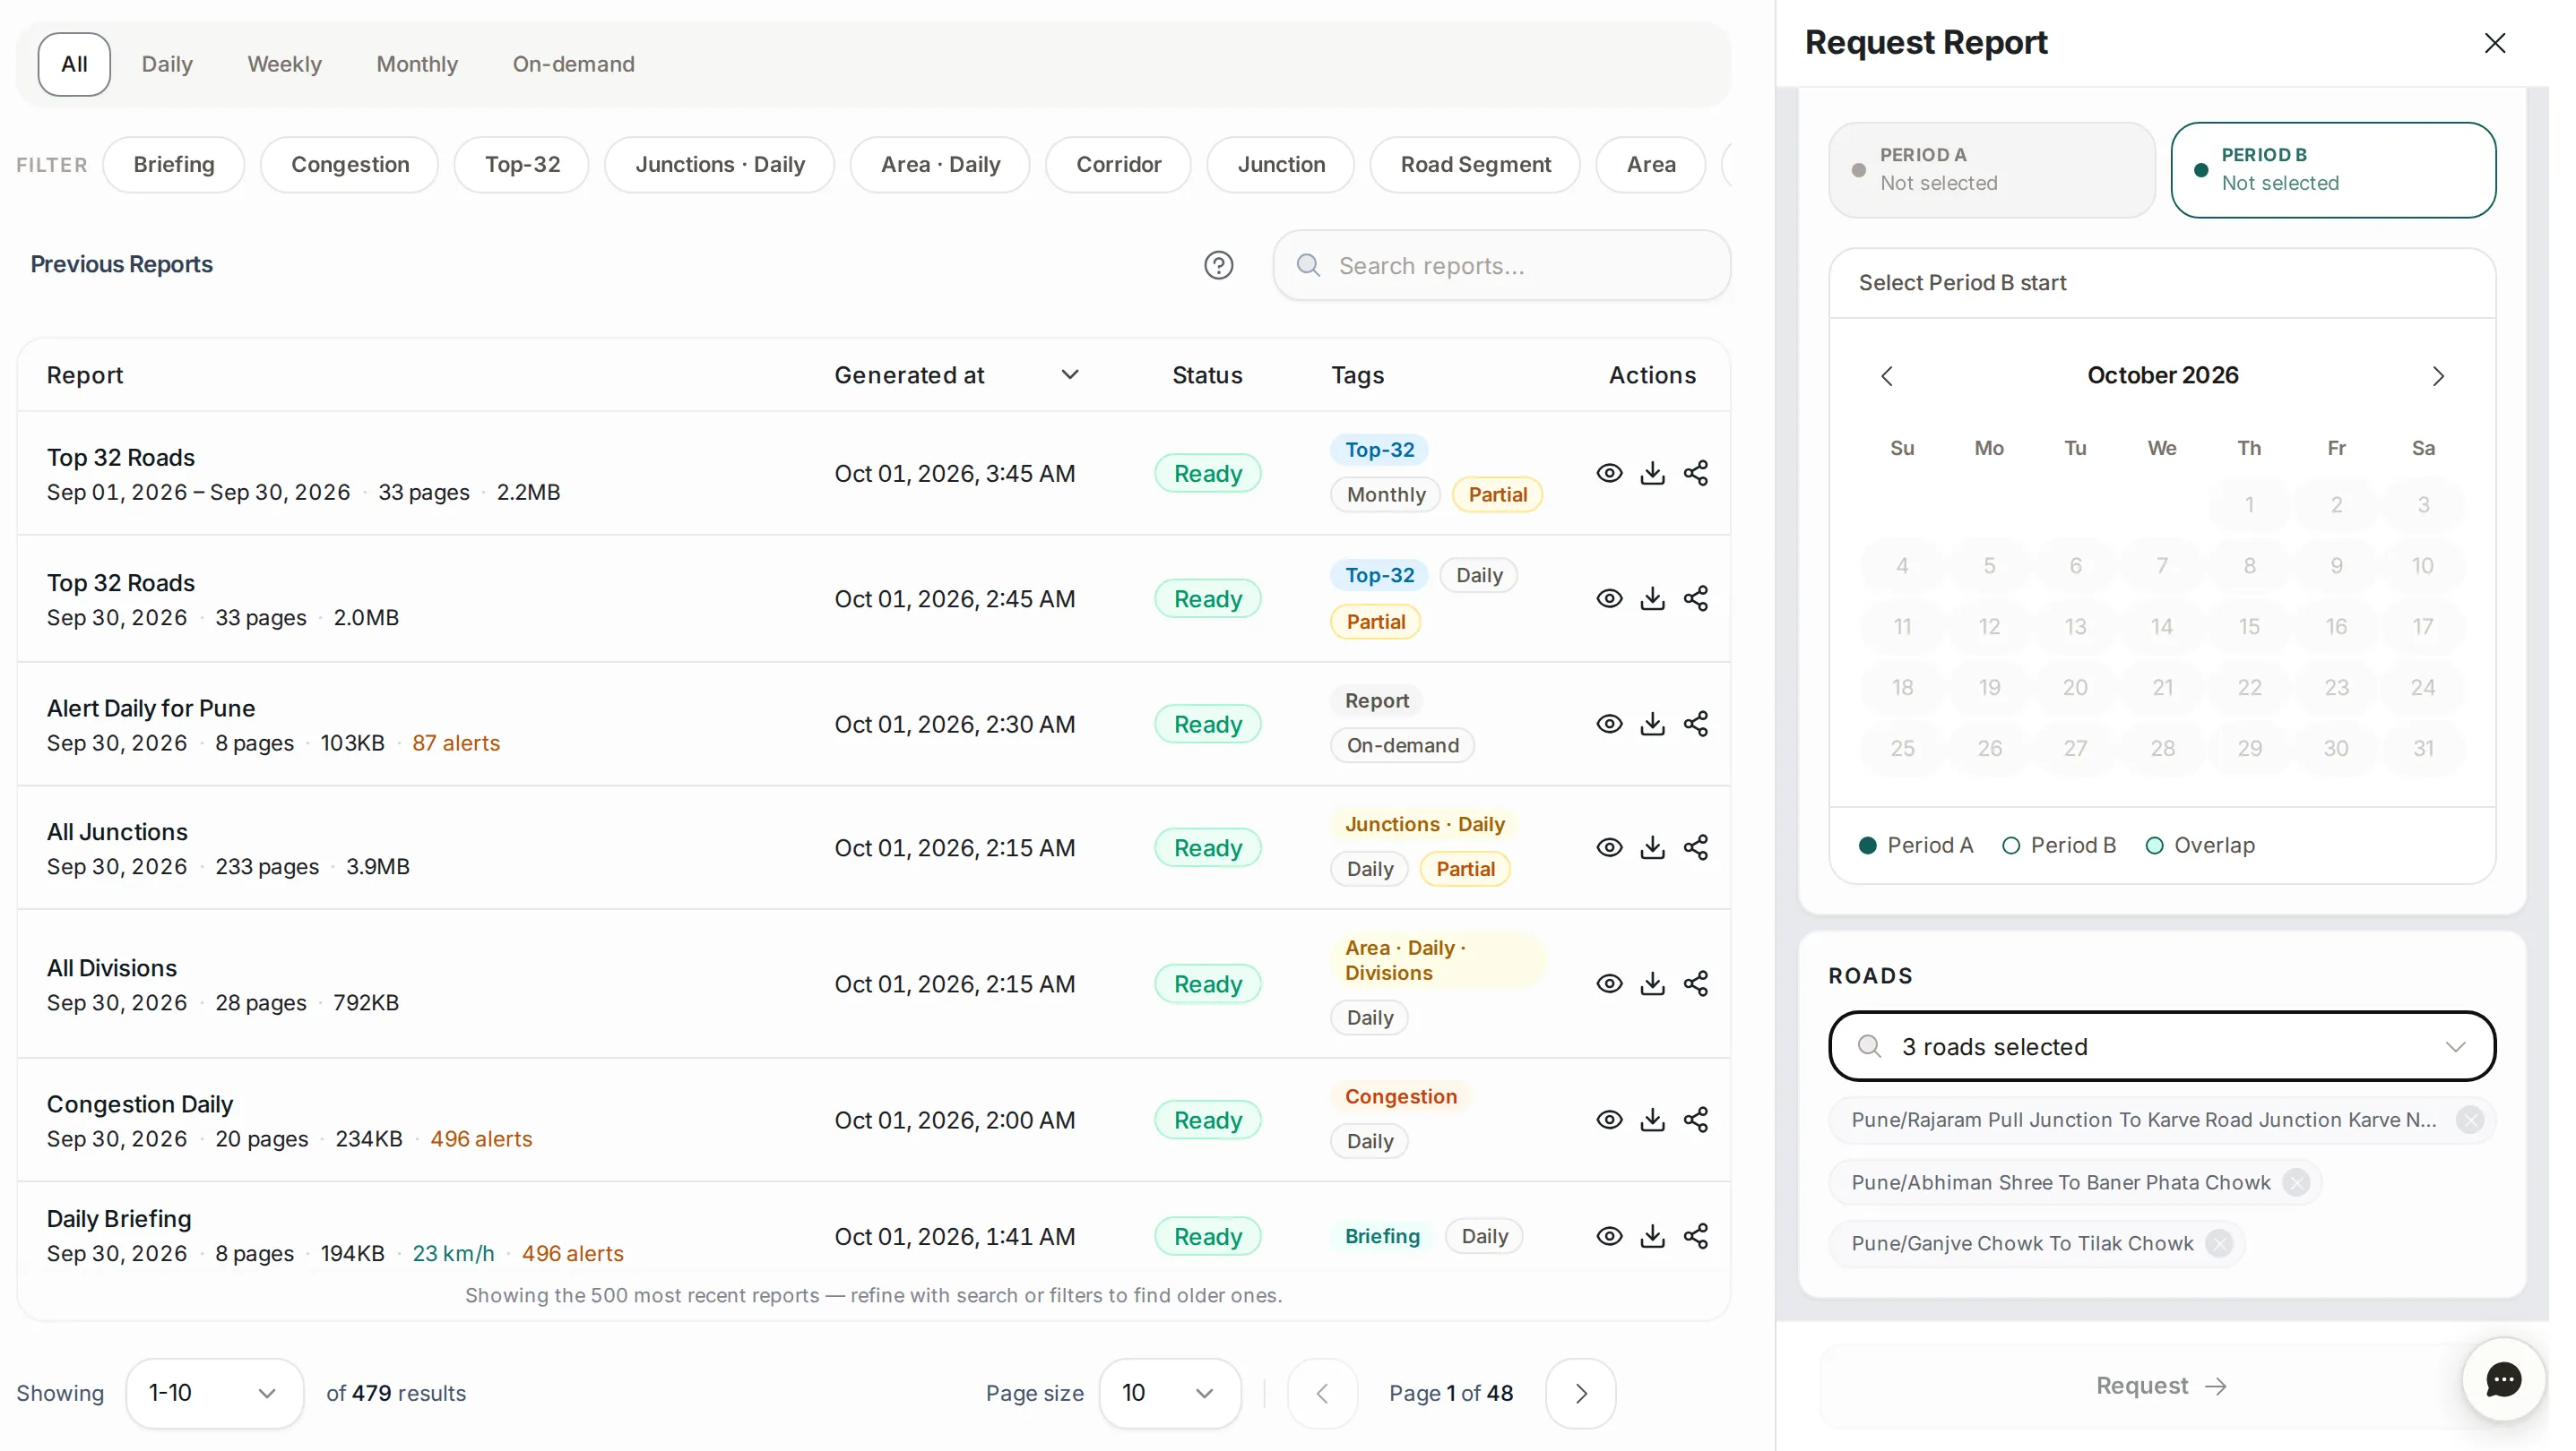This screenshot has height=1451, width=2576.
Task: View the Daily Briefing report
Action: pos(1608,1236)
